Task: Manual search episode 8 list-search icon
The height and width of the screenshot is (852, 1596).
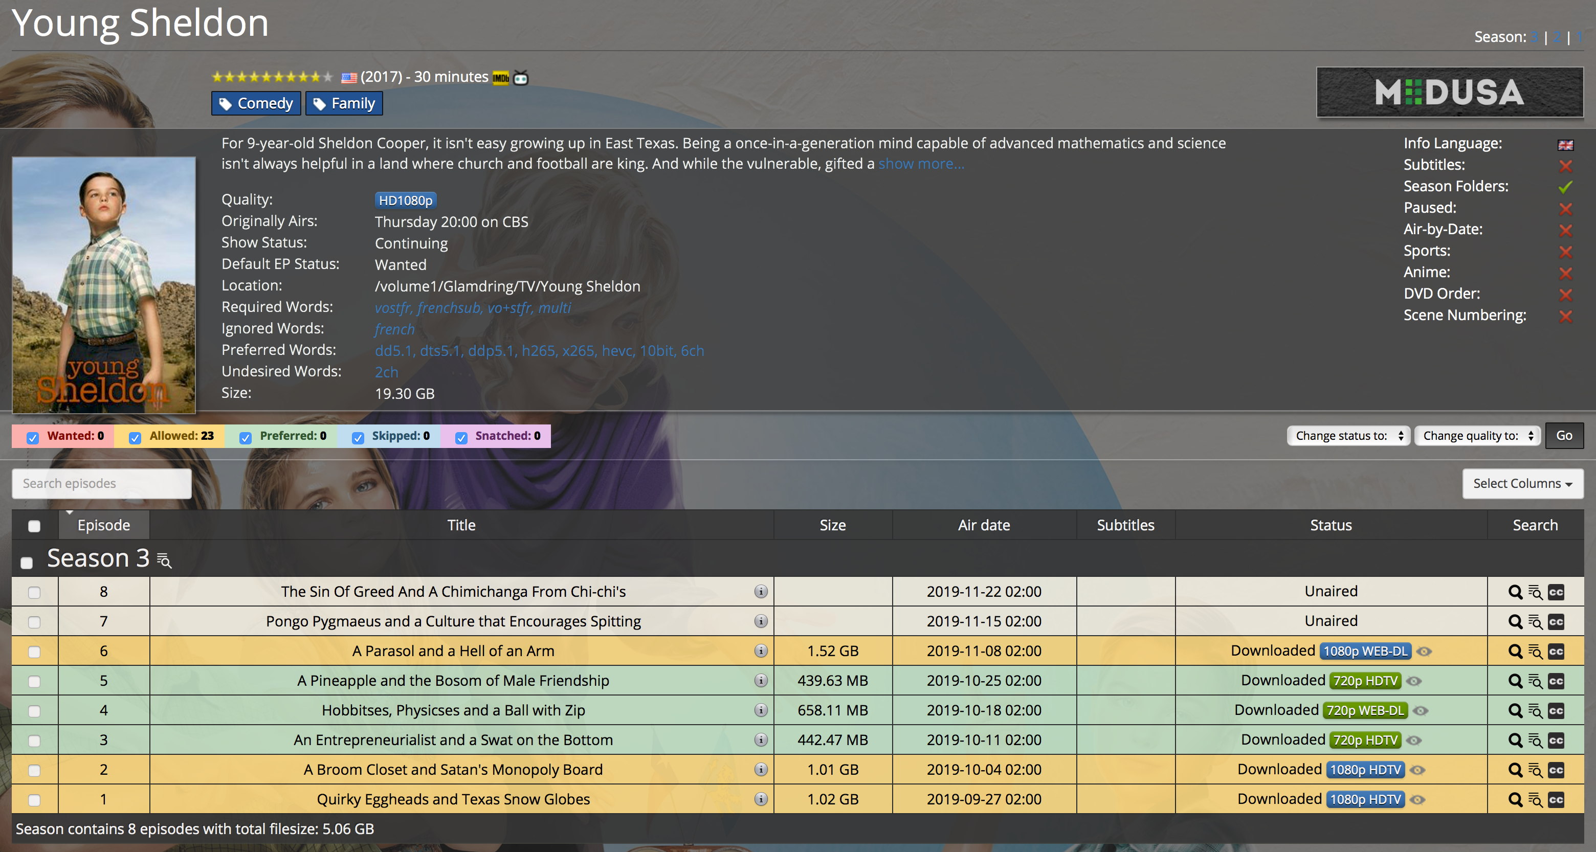Action: [x=1535, y=592]
